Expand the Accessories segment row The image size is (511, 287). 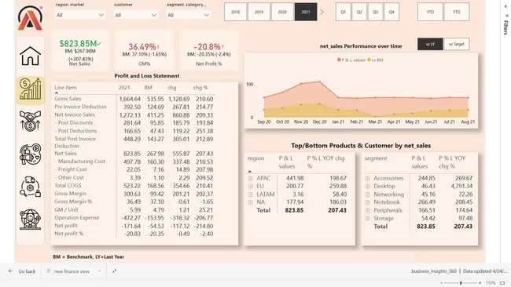[368, 179]
